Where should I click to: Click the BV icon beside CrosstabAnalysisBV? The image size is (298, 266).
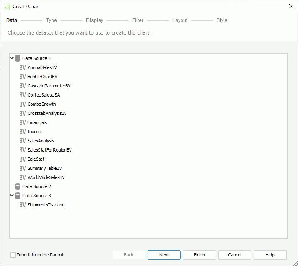click(x=22, y=113)
